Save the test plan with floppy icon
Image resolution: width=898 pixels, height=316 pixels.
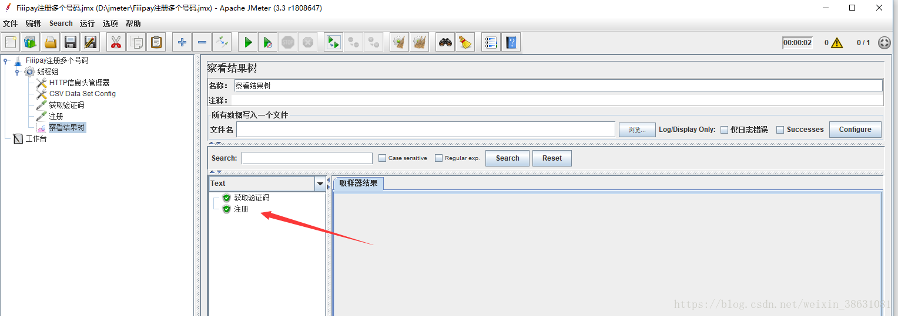click(71, 42)
